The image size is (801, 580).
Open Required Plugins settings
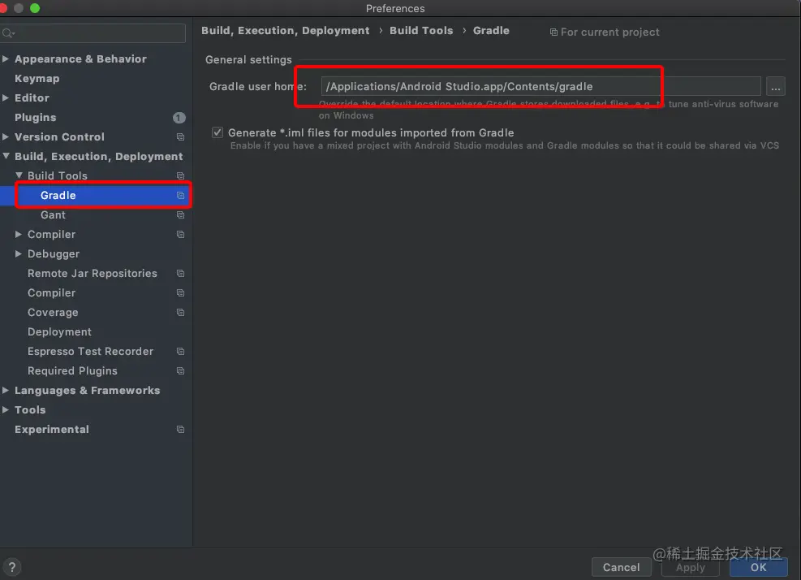[x=72, y=370]
